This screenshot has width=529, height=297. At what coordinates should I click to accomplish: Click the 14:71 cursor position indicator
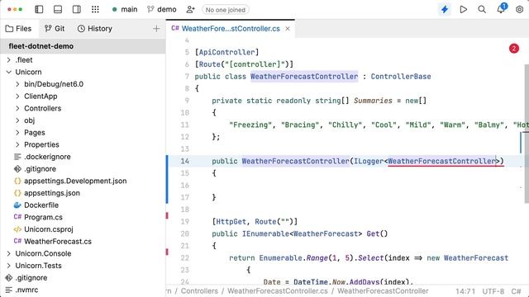click(465, 291)
